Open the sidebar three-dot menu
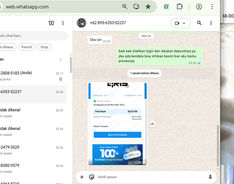This screenshot has width=234, height=184. pos(63,23)
